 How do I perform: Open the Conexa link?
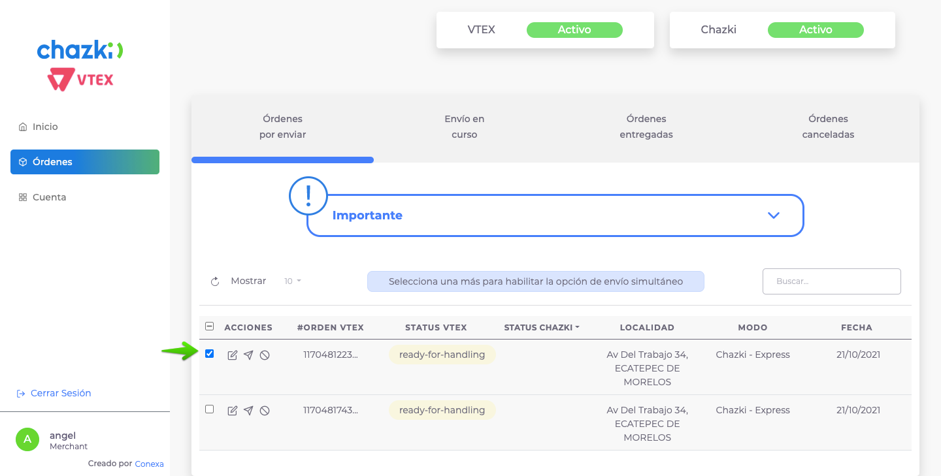[149, 464]
